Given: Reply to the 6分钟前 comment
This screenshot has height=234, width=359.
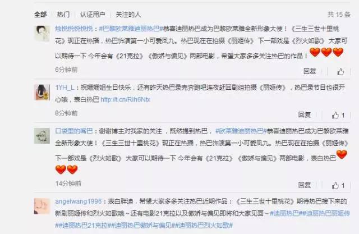Looking at the screenshot, I should (x=310, y=71).
